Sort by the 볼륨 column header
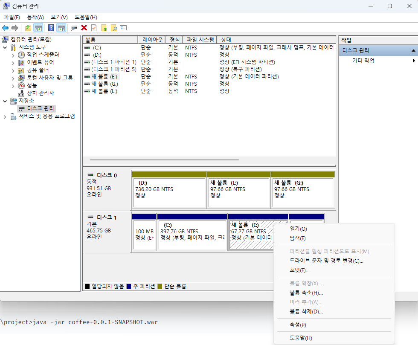This screenshot has width=418, height=345. coord(110,40)
